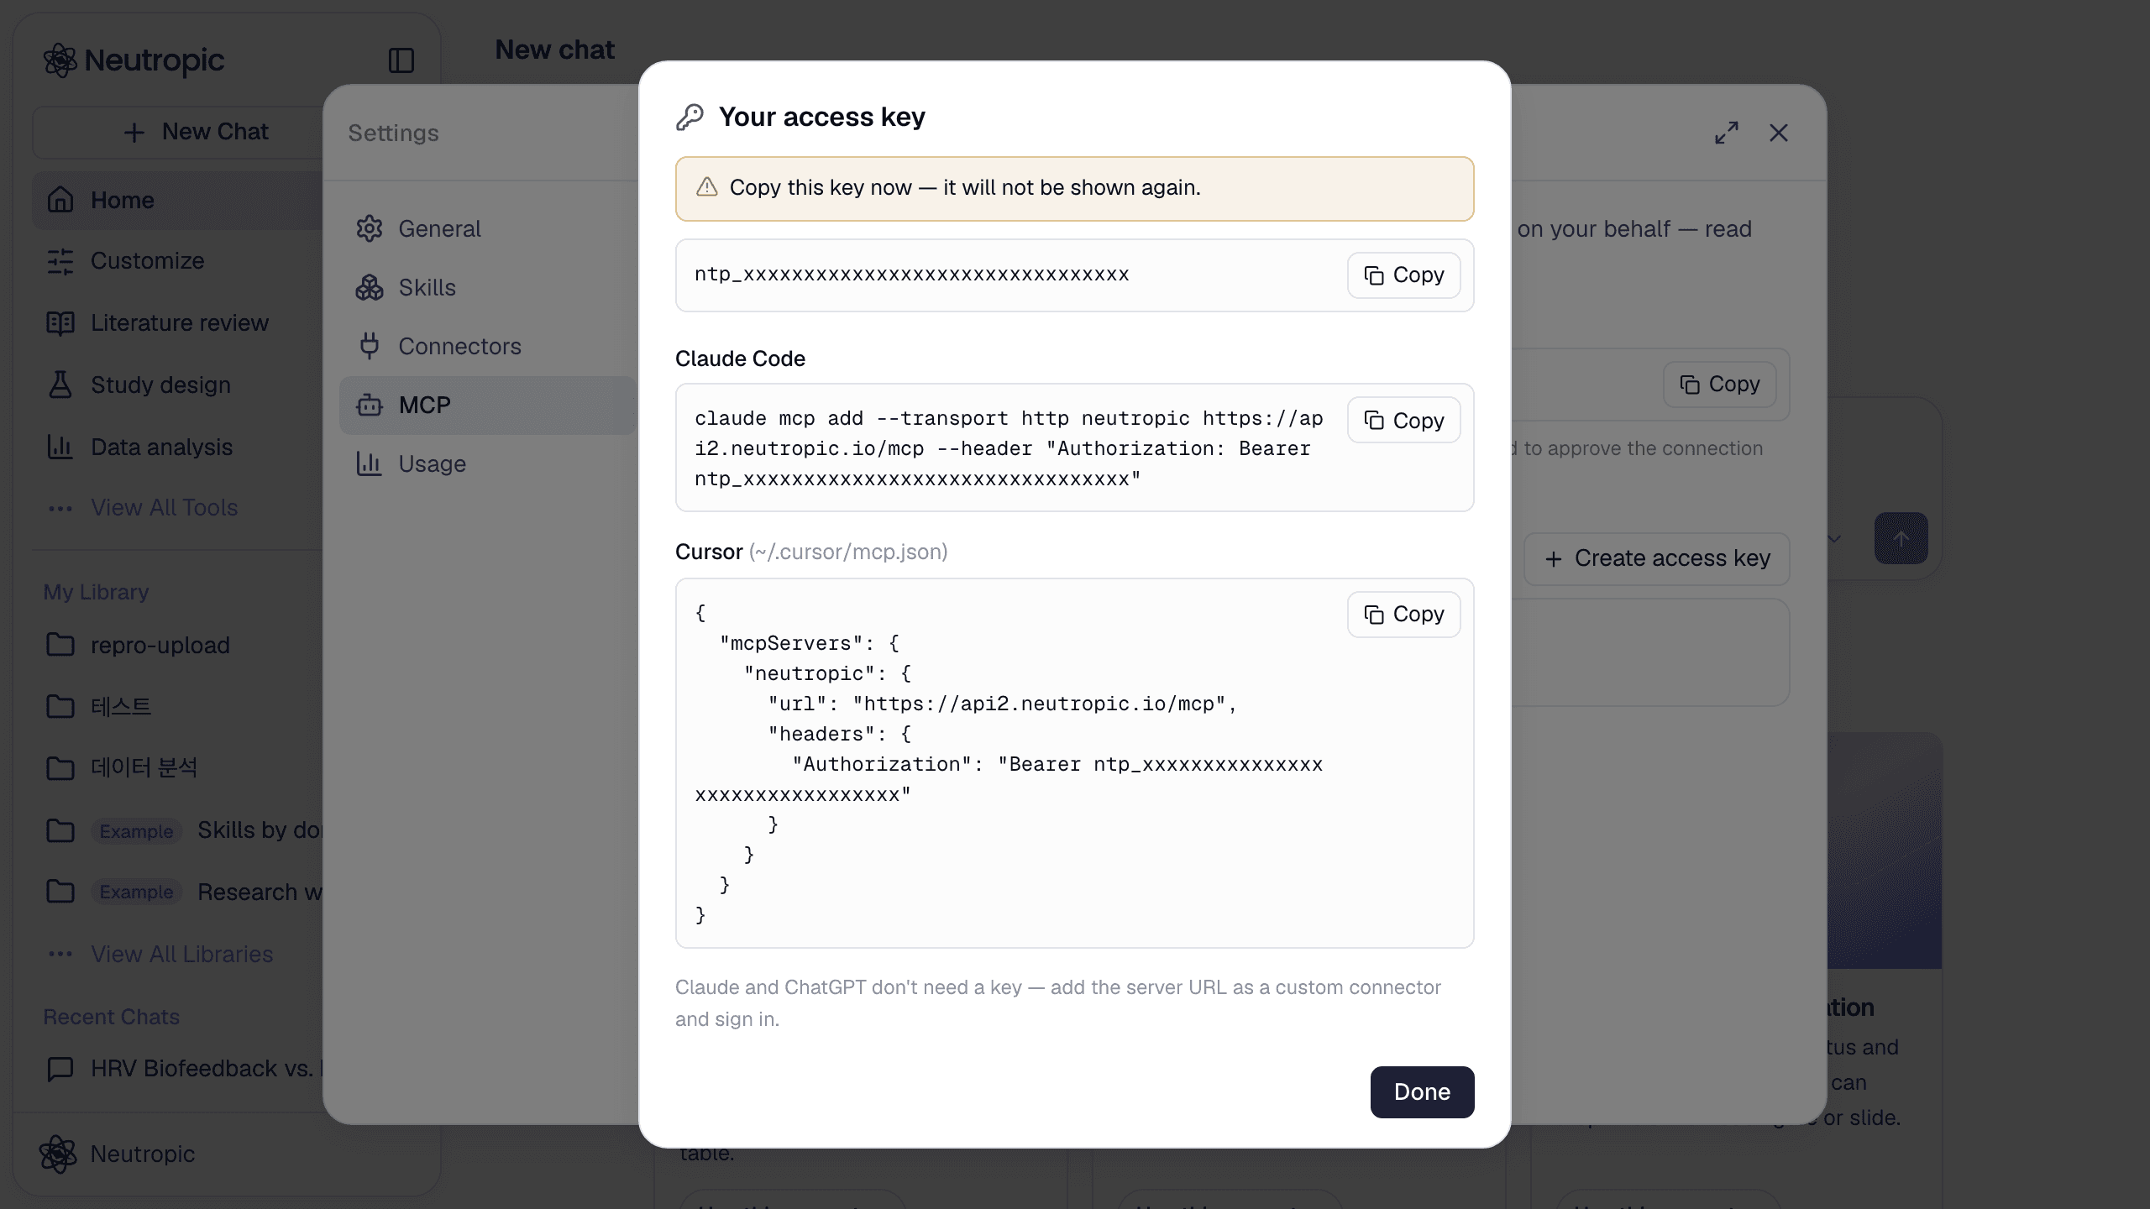
Task: Click the My Library section heading
Action: point(97,592)
